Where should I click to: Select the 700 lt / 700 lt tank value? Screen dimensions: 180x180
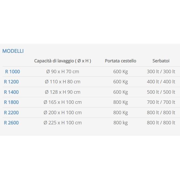pos(161,102)
